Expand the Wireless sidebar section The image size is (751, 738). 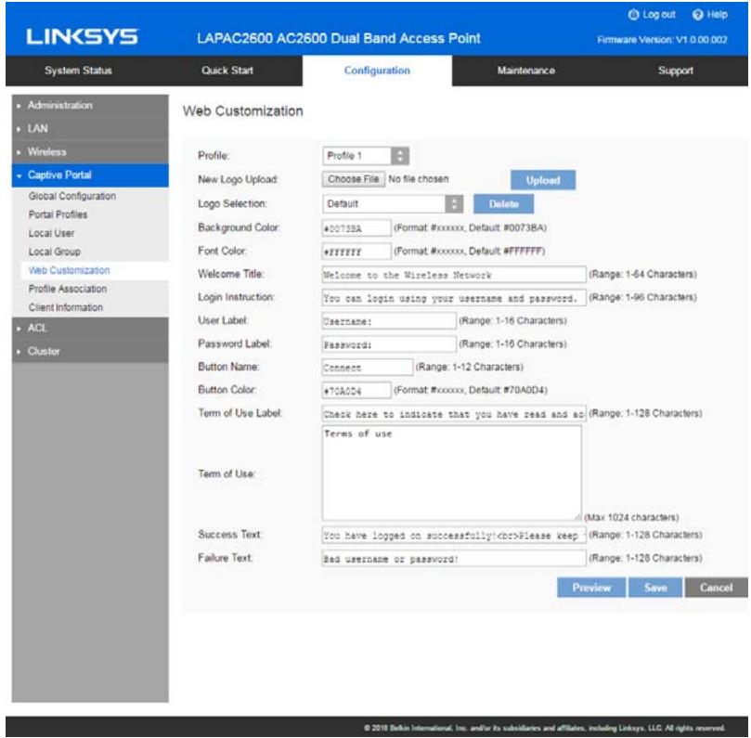(90, 152)
